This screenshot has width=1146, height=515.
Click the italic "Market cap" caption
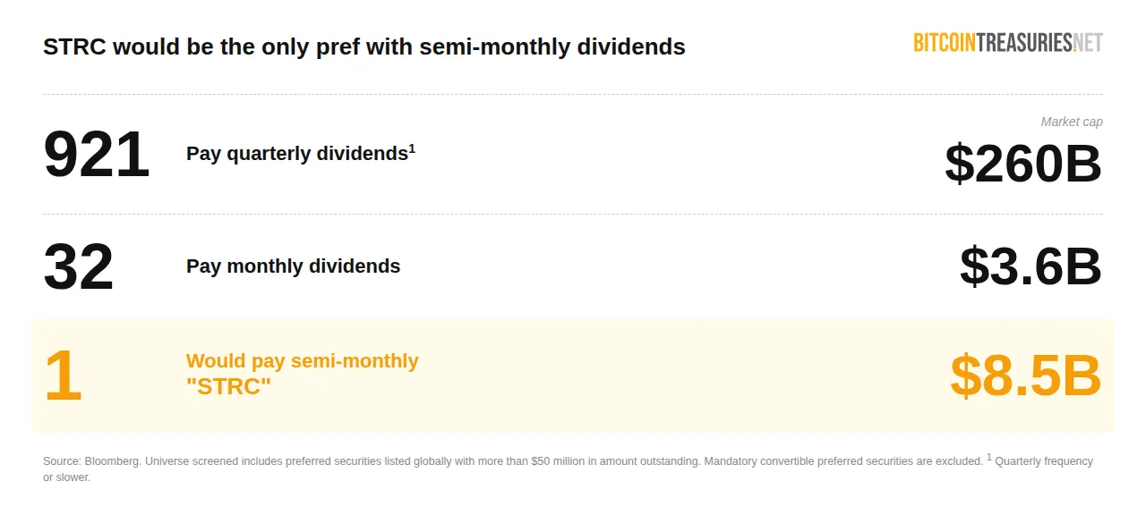pyautogui.click(x=1072, y=122)
